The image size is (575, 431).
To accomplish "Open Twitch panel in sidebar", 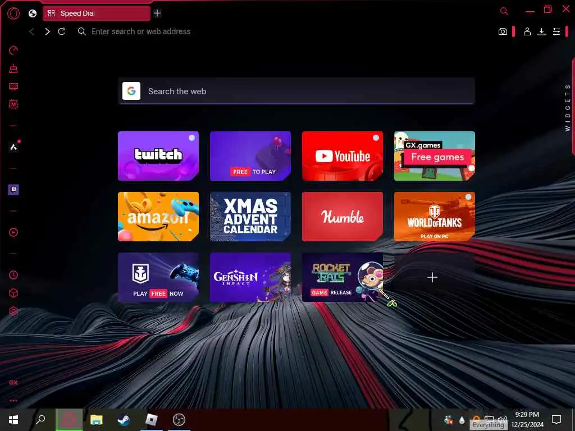I will (13, 190).
